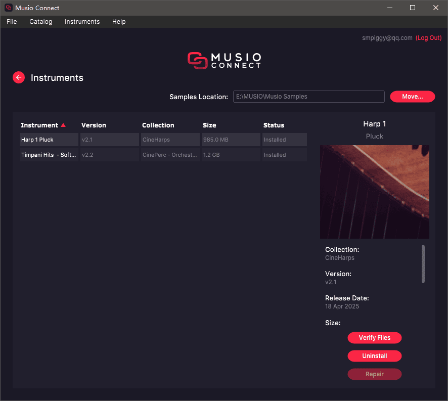Minimize the Musio Connect window
The height and width of the screenshot is (401, 448).
390,8
